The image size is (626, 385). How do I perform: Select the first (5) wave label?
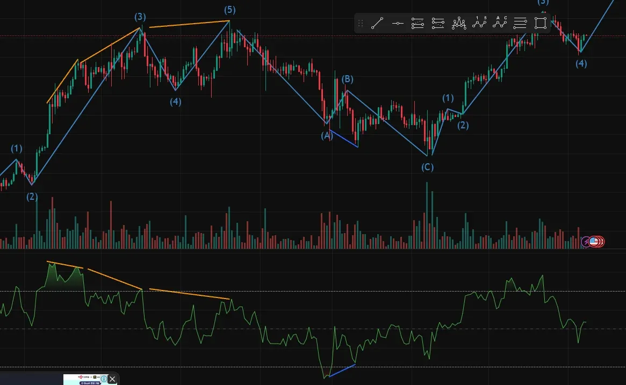(x=230, y=10)
